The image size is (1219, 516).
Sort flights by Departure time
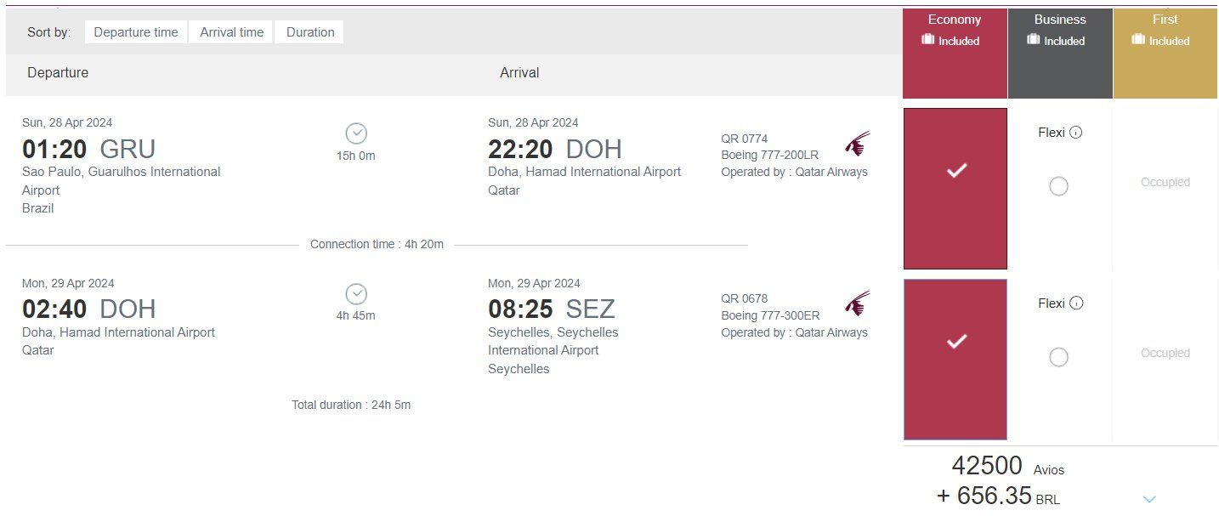[136, 32]
